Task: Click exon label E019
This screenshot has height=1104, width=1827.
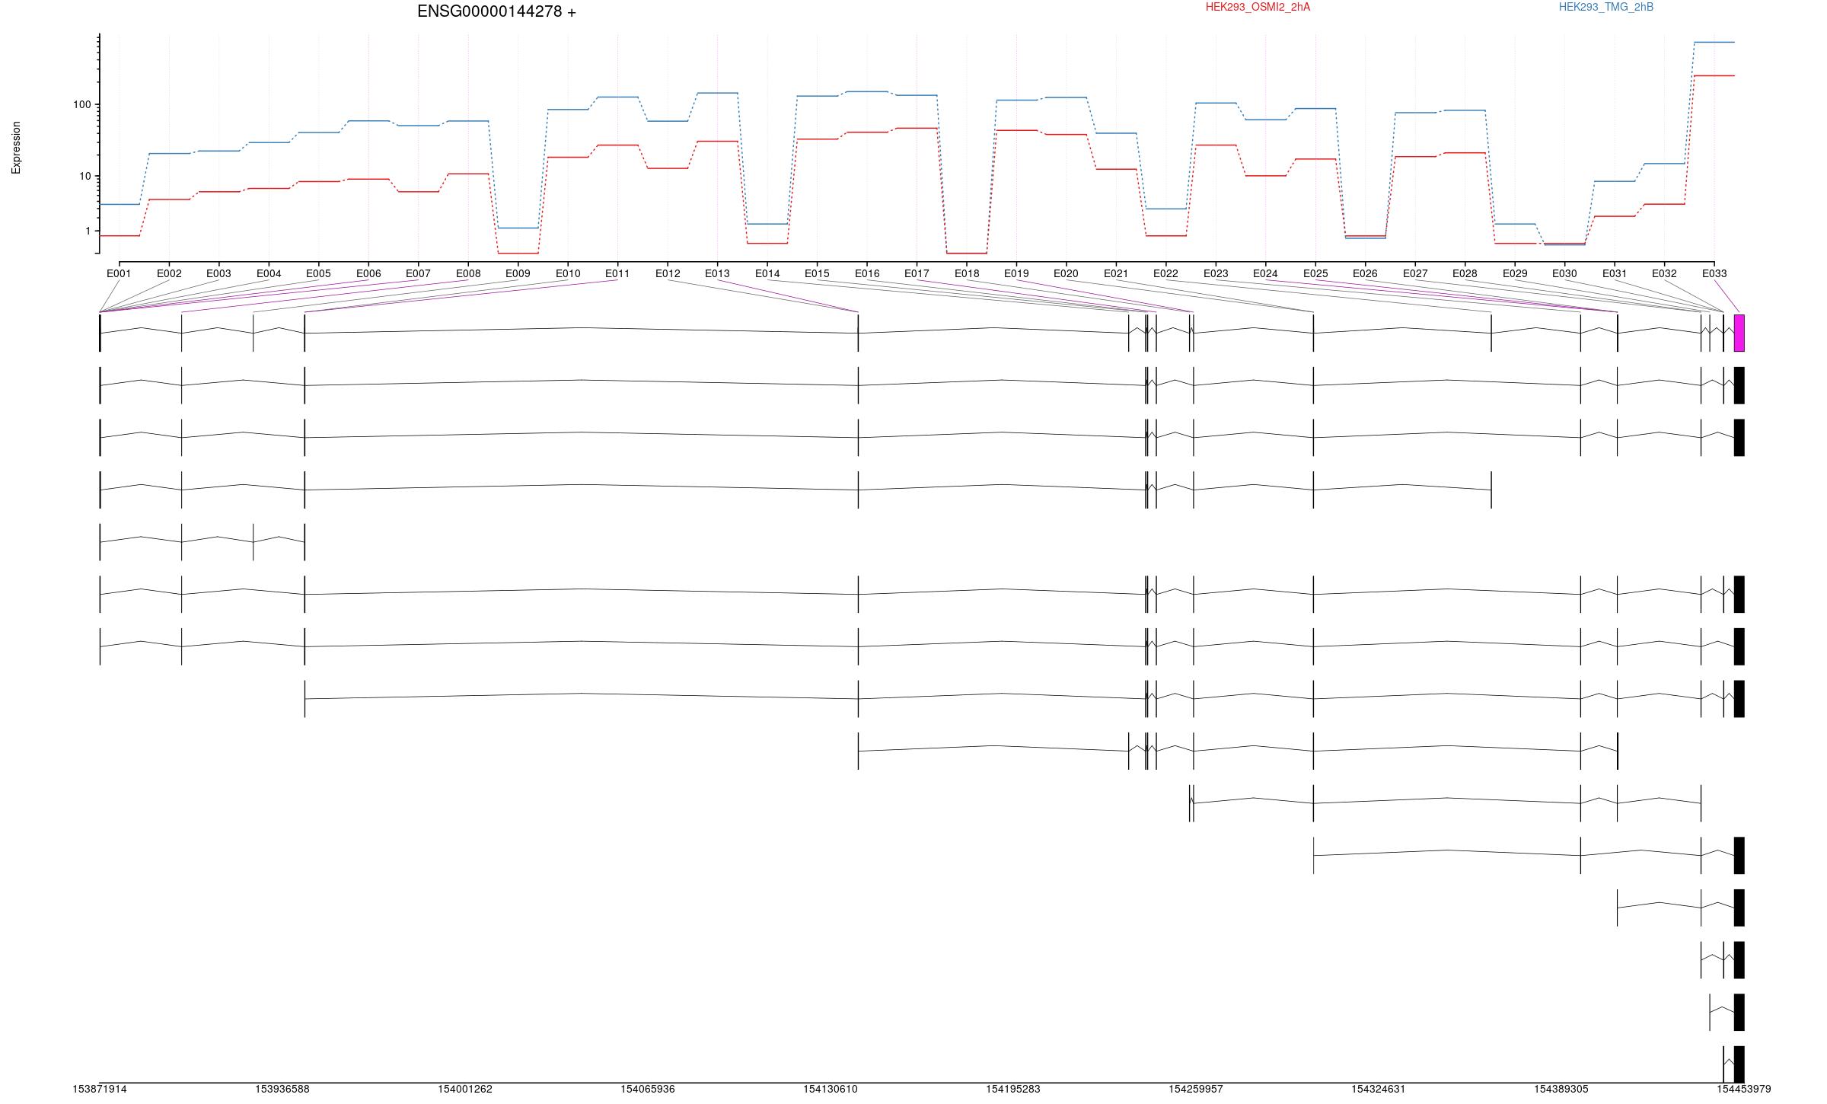Action: 1016,273
